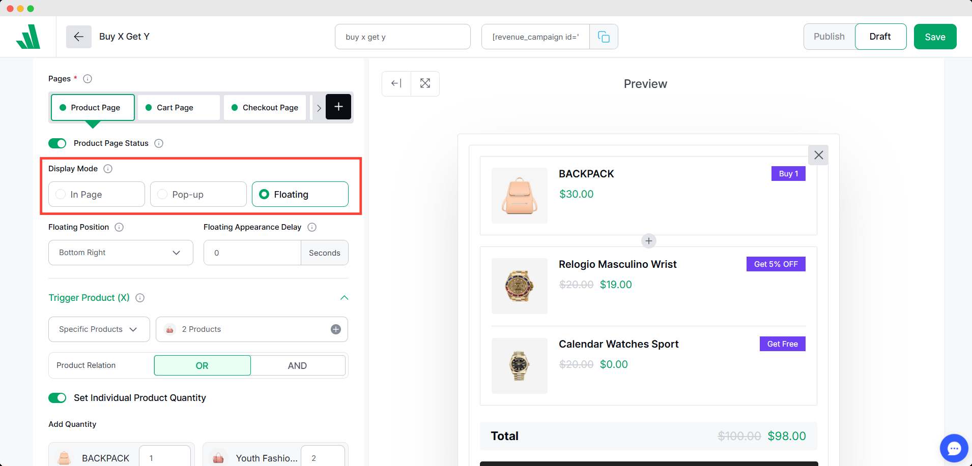Choose OR product relation
Image resolution: width=972 pixels, height=466 pixels.
pyautogui.click(x=202, y=365)
